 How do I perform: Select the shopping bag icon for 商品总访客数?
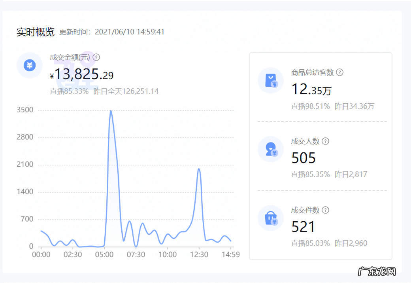[270, 80]
